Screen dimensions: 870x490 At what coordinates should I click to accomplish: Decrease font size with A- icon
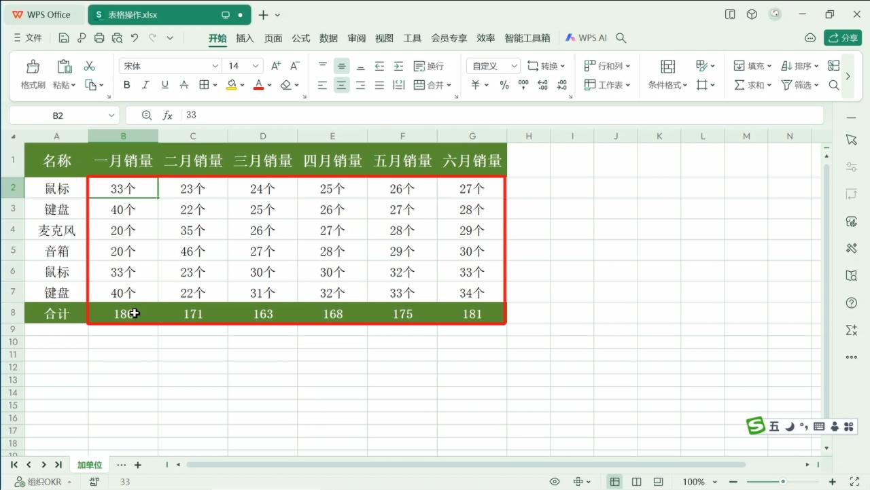(x=295, y=66)
